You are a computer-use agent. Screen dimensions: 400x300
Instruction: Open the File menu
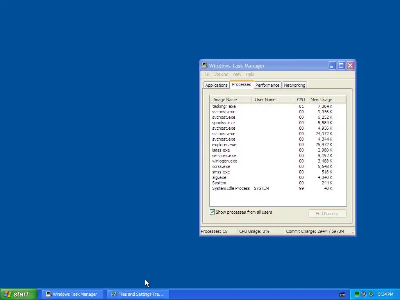[x=205, y=74]
